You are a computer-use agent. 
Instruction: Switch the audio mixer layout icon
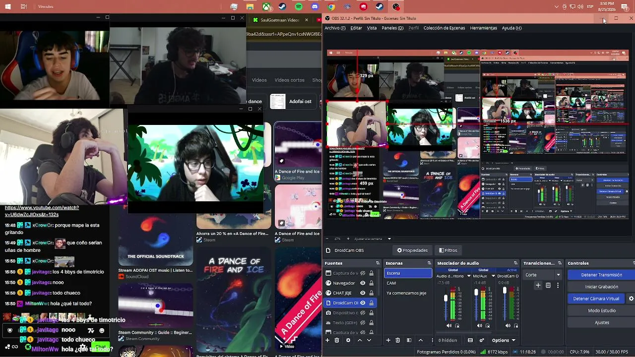pyautogui.click(x=470, y=340)
